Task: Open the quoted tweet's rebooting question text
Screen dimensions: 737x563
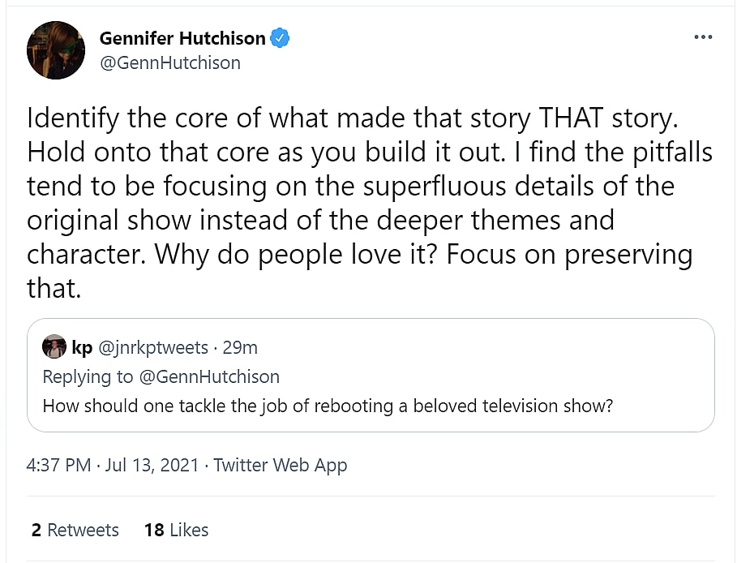Action: [328, 406]
